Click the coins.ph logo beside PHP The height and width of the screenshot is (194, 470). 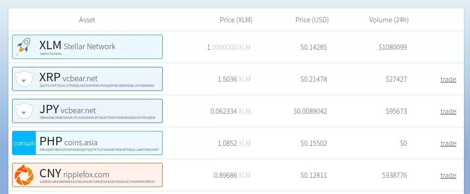(24, 143)
